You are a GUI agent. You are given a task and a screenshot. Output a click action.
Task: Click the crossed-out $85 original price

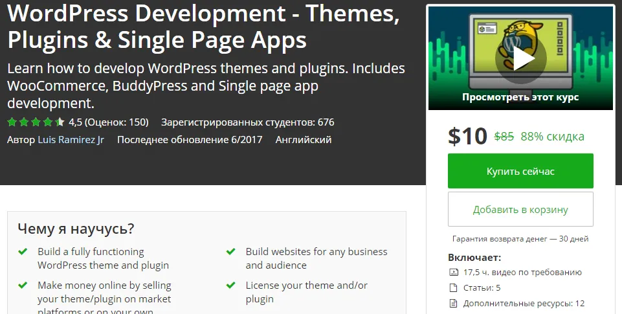click(504, 136)
